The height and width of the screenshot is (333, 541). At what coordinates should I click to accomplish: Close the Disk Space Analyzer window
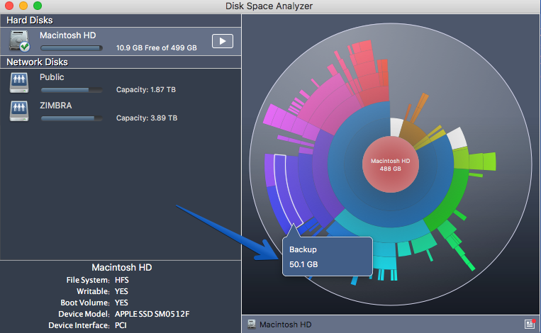9,6
